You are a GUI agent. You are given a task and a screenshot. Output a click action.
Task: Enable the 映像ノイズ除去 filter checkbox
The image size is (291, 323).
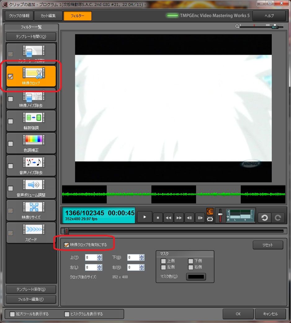[x=11, y=99]
